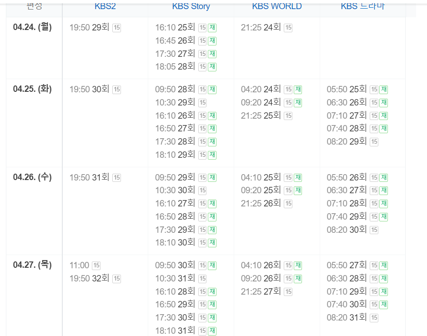This screenshot has width=427, height=336.
Task: Select KBS 드라마 entry 05:50 27회
Action: point(347,265)
